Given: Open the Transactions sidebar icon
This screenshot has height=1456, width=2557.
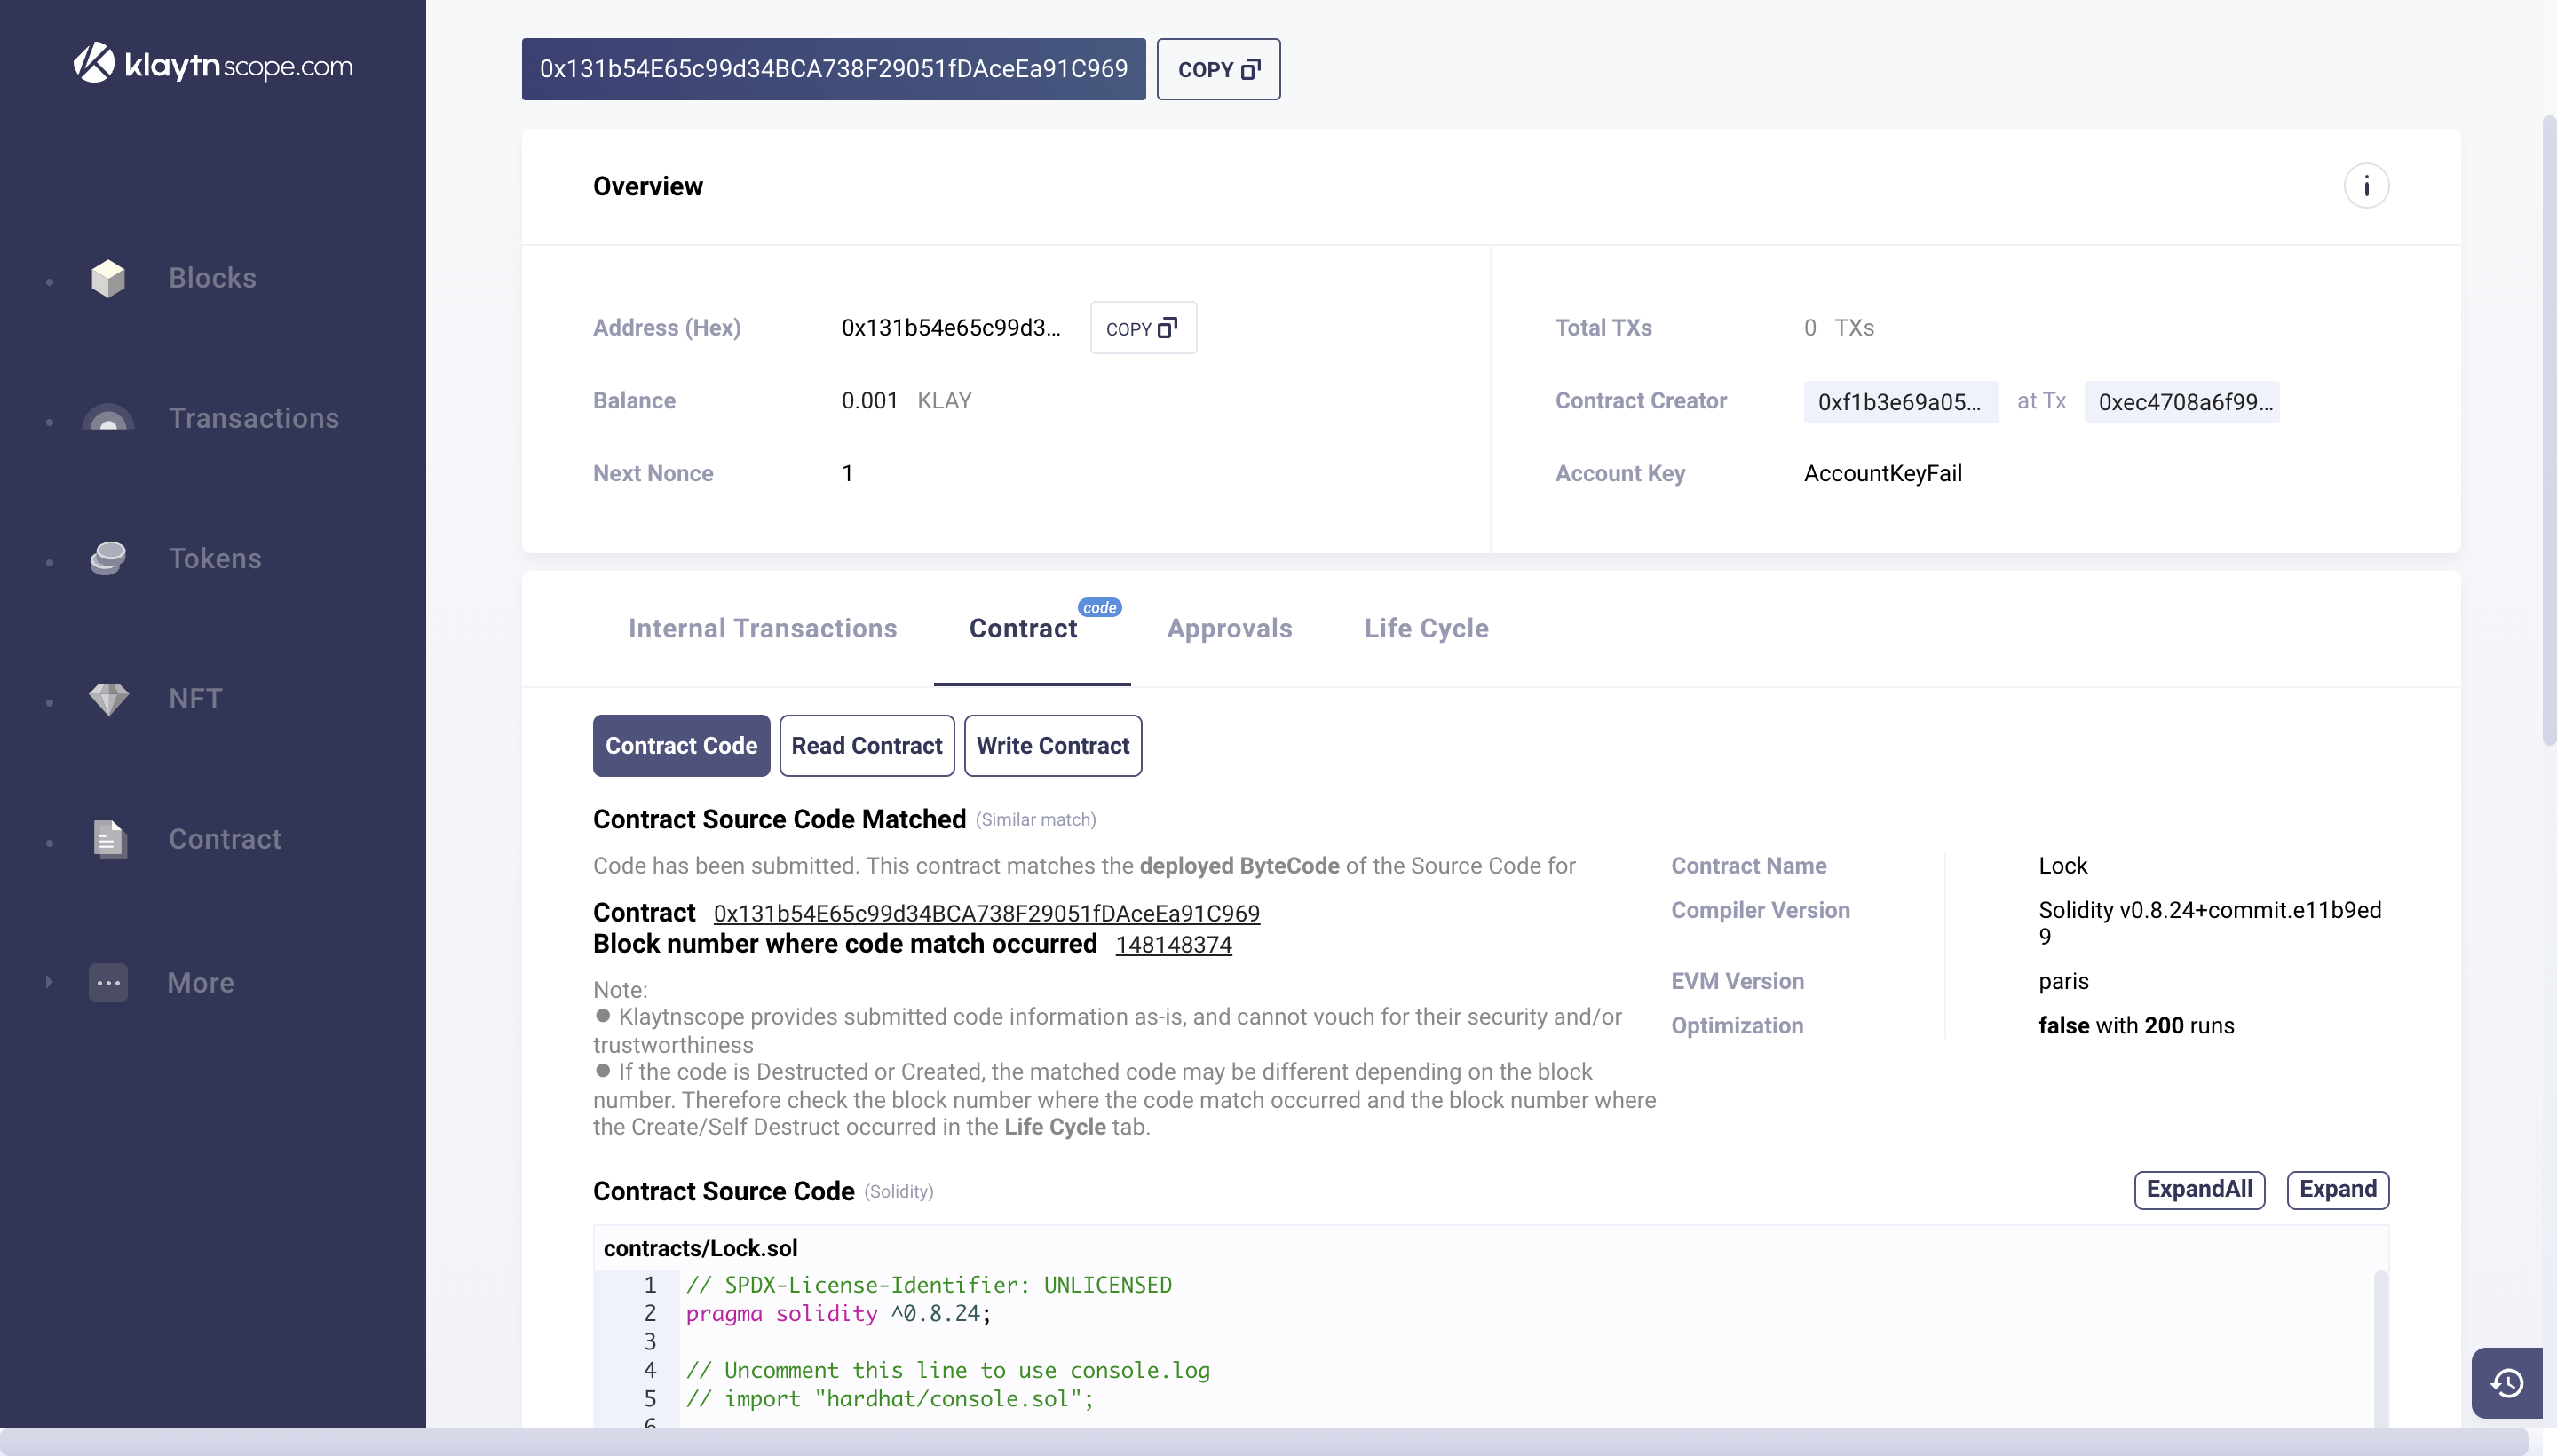Looking at the screenshot, I should tap(108, 418).
